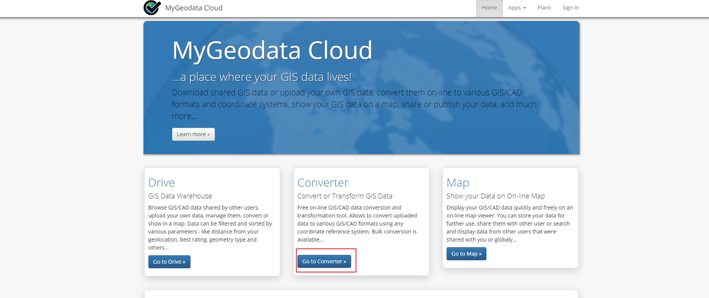The height and width of the screenshot is (298, 709).
Task: Click the 'Show your Data on On-line Map' subtitle
Action: 496,196
